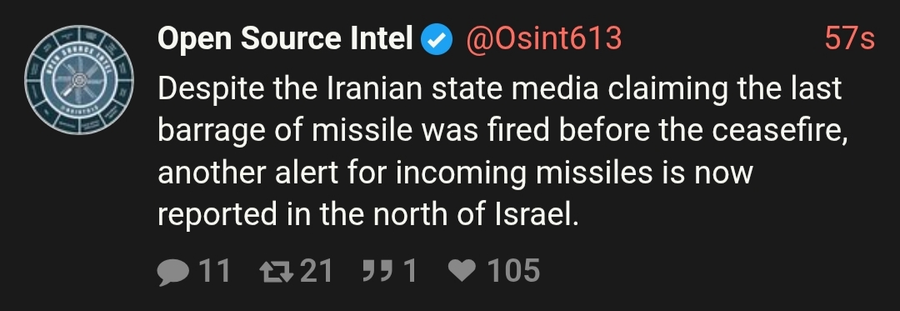Open the Open Source Intel profile avatar
Image resolution: width=900 pixels, height=311 pixels.
tap(79, 80)
